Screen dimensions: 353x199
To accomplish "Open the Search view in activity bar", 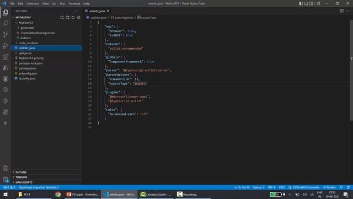I will pos(6,23).
